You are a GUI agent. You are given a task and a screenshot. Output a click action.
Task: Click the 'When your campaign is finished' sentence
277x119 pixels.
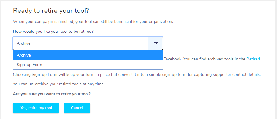click(x=93, y=22)
